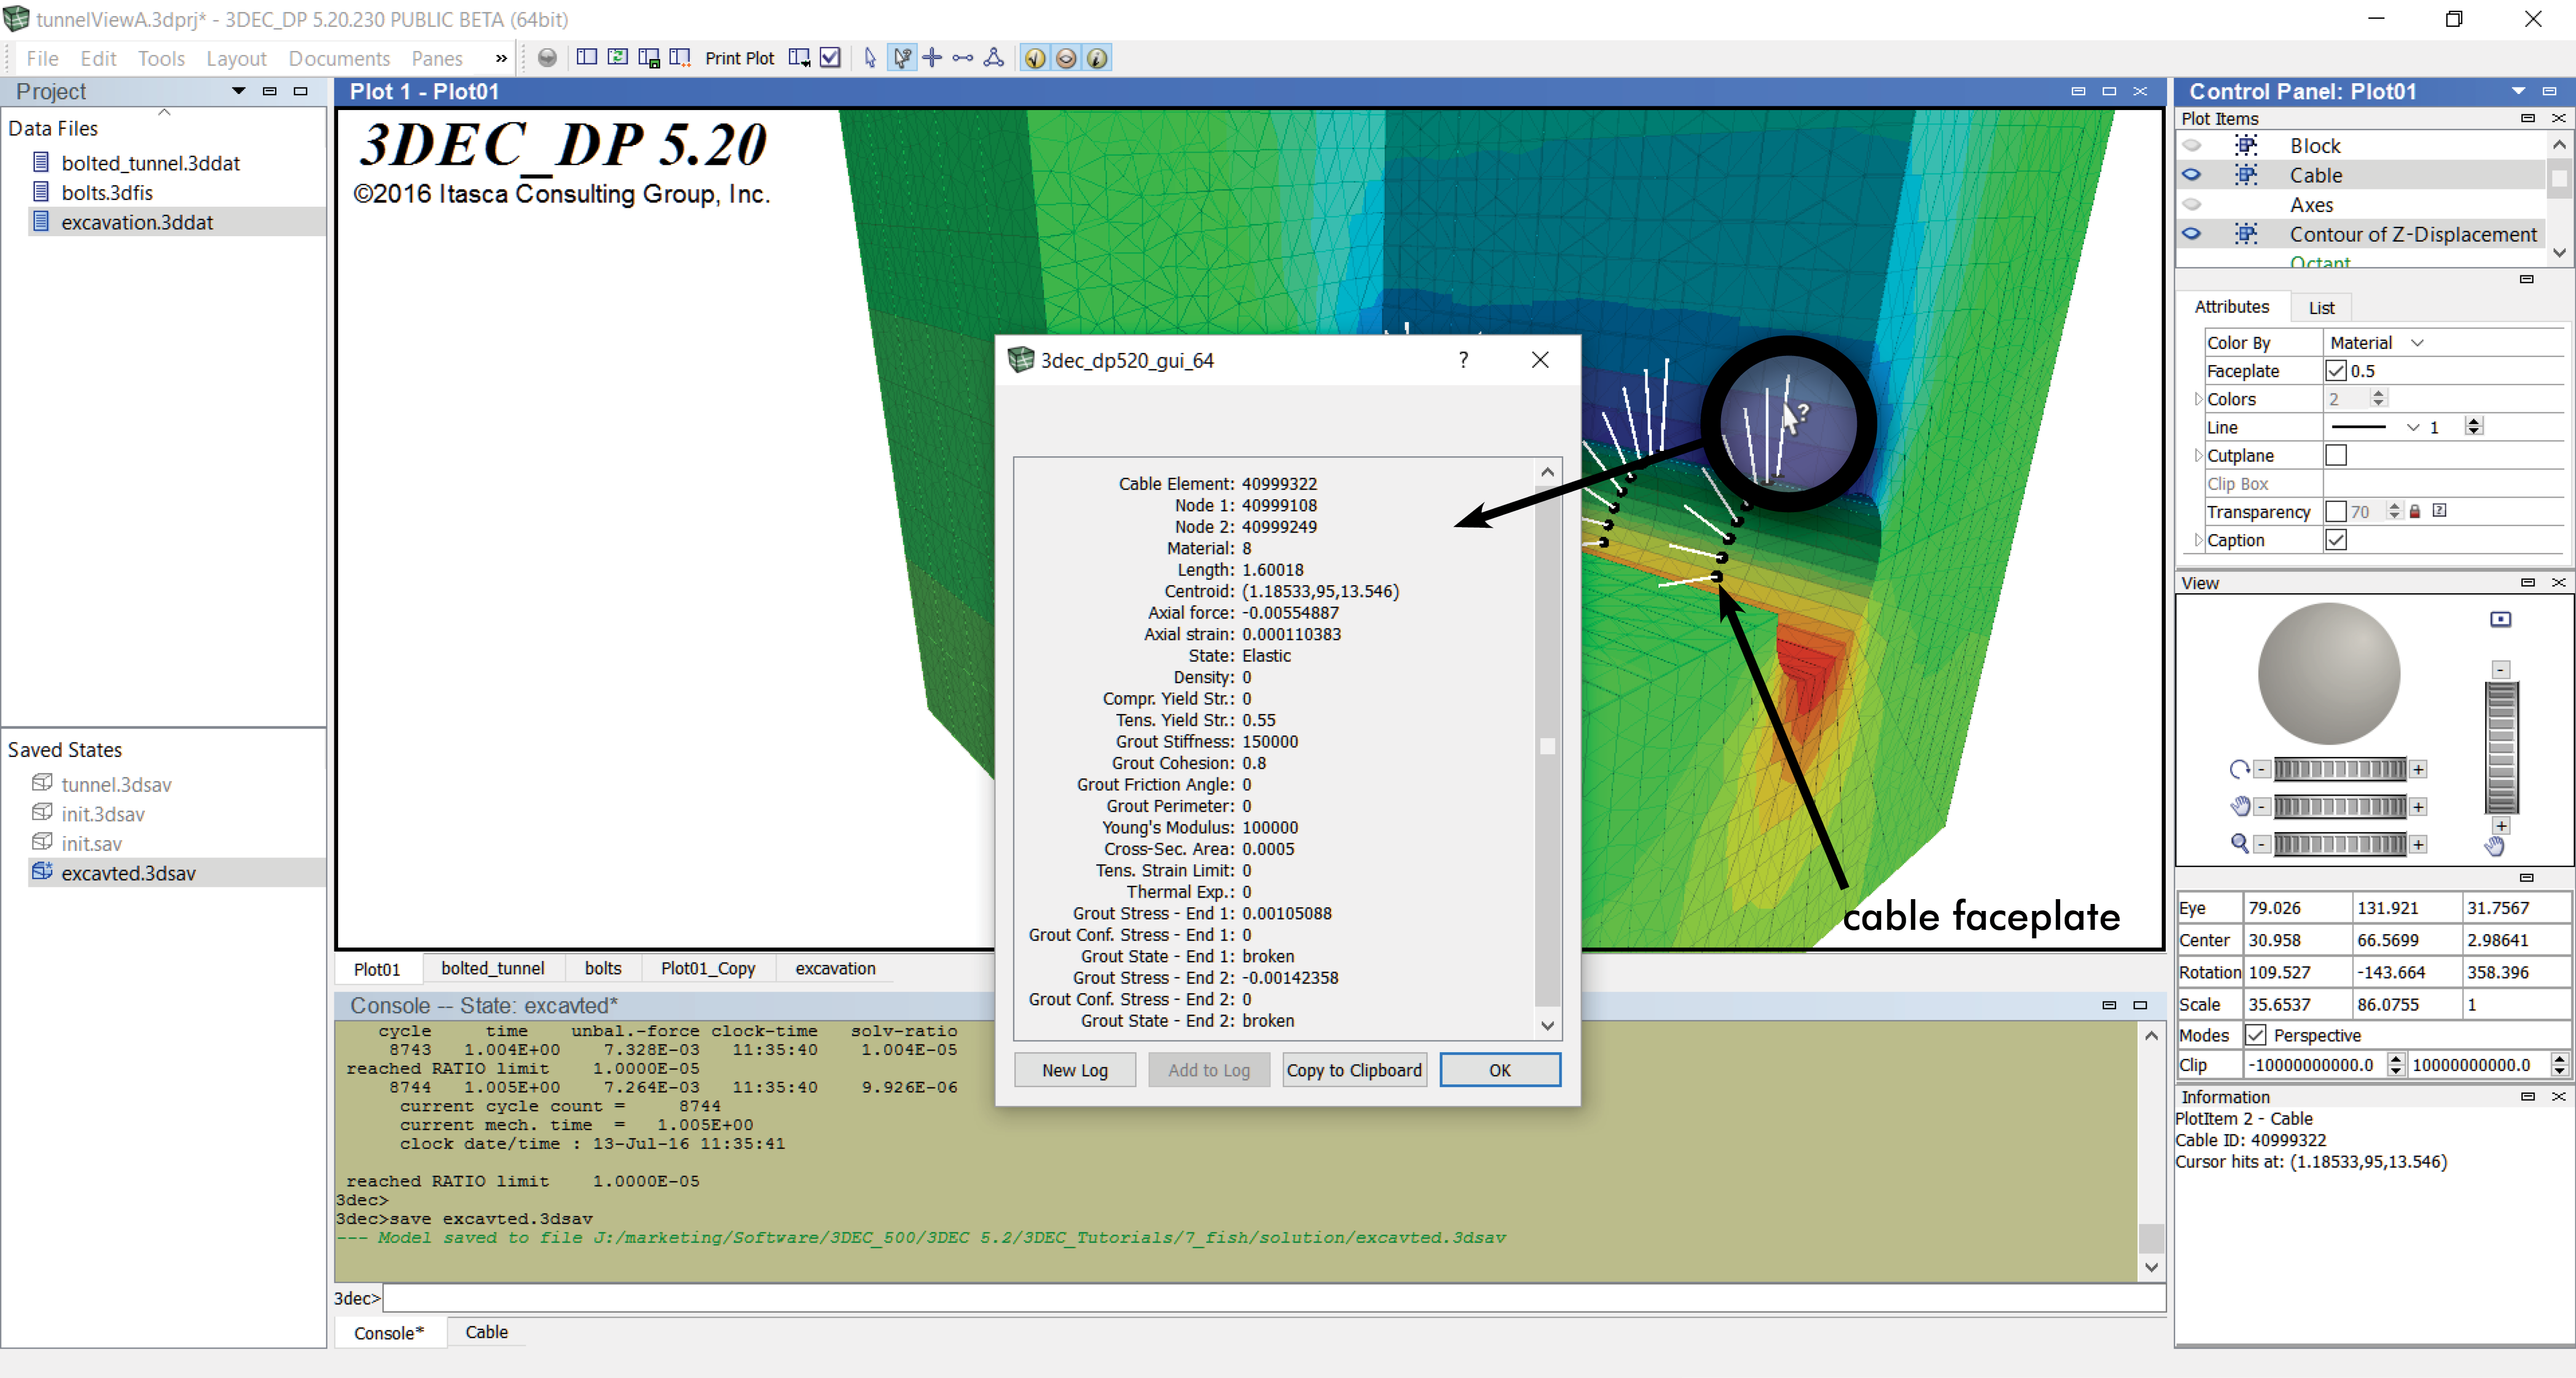Click the Block plot item type icon
The height and width of the screenshot is (1378, 2576).
(x=2246, y=145)
